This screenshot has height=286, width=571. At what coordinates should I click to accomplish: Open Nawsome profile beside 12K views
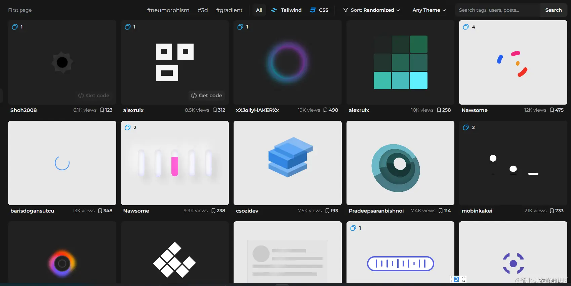point(475,110)
